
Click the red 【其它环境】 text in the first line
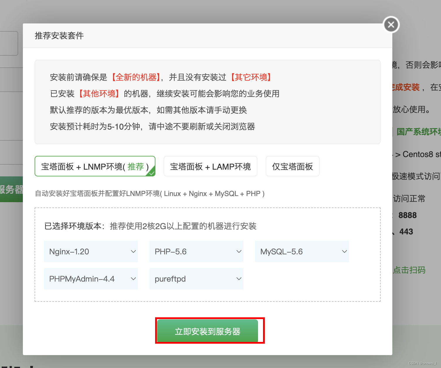(x=251, y=77)
